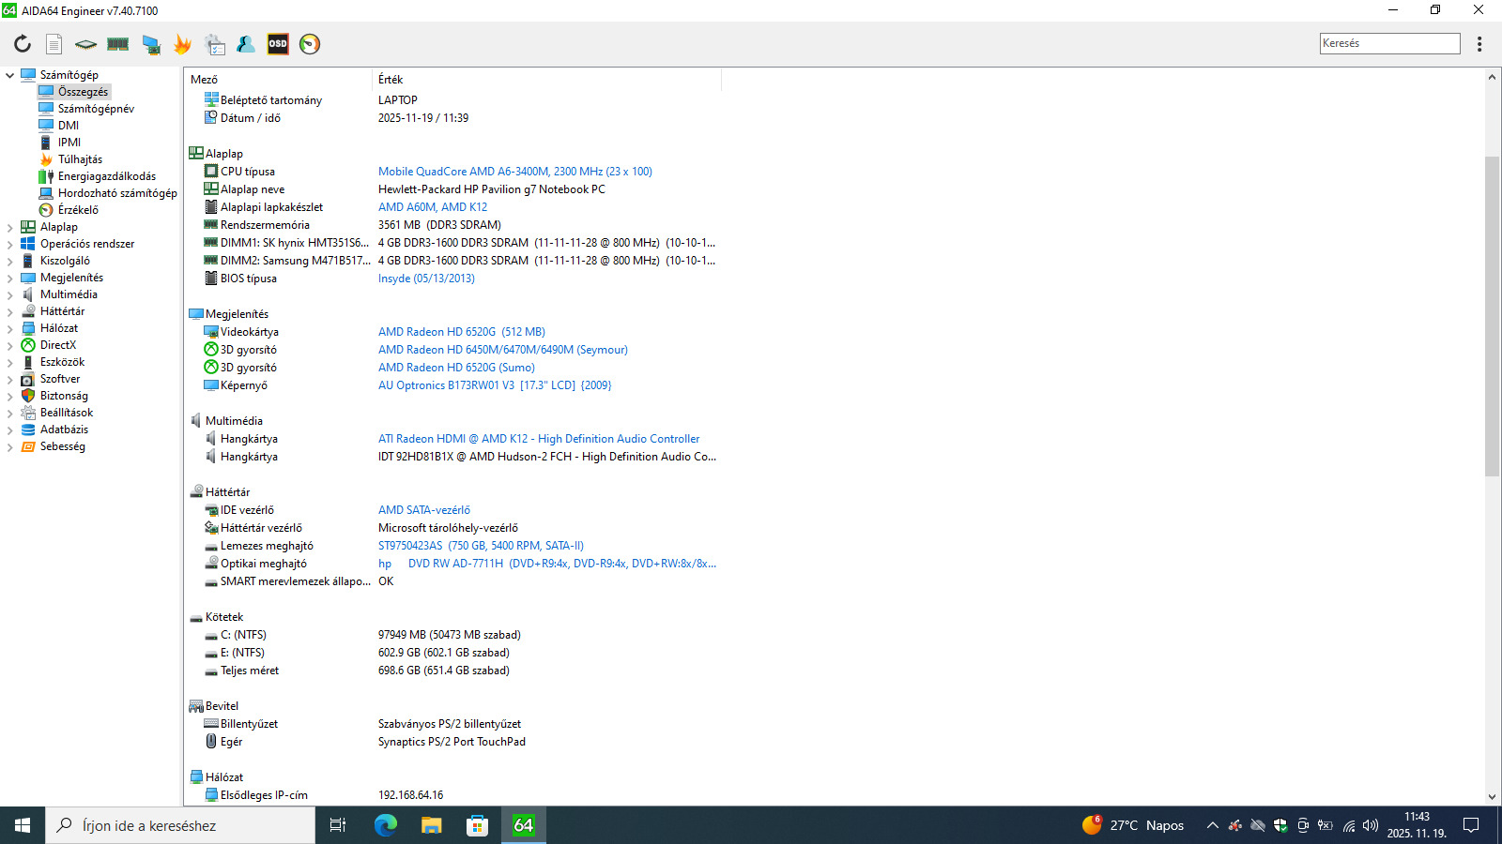1502x844 pixels.
Task: Launch the flame stability test icon
Action: (x=182, y=44)
